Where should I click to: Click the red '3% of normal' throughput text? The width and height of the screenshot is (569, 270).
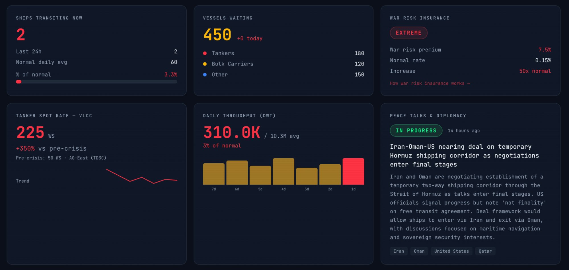222,146
